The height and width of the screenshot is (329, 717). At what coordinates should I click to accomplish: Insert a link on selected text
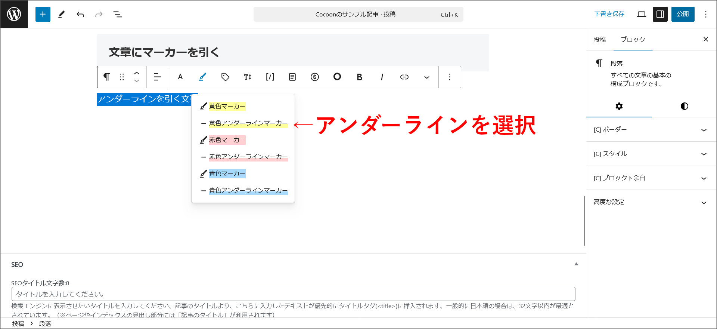(404, 77)
